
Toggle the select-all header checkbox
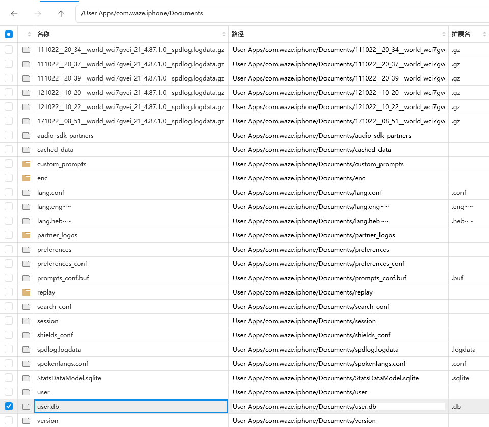pyautogui.click(x=9, y=34)
